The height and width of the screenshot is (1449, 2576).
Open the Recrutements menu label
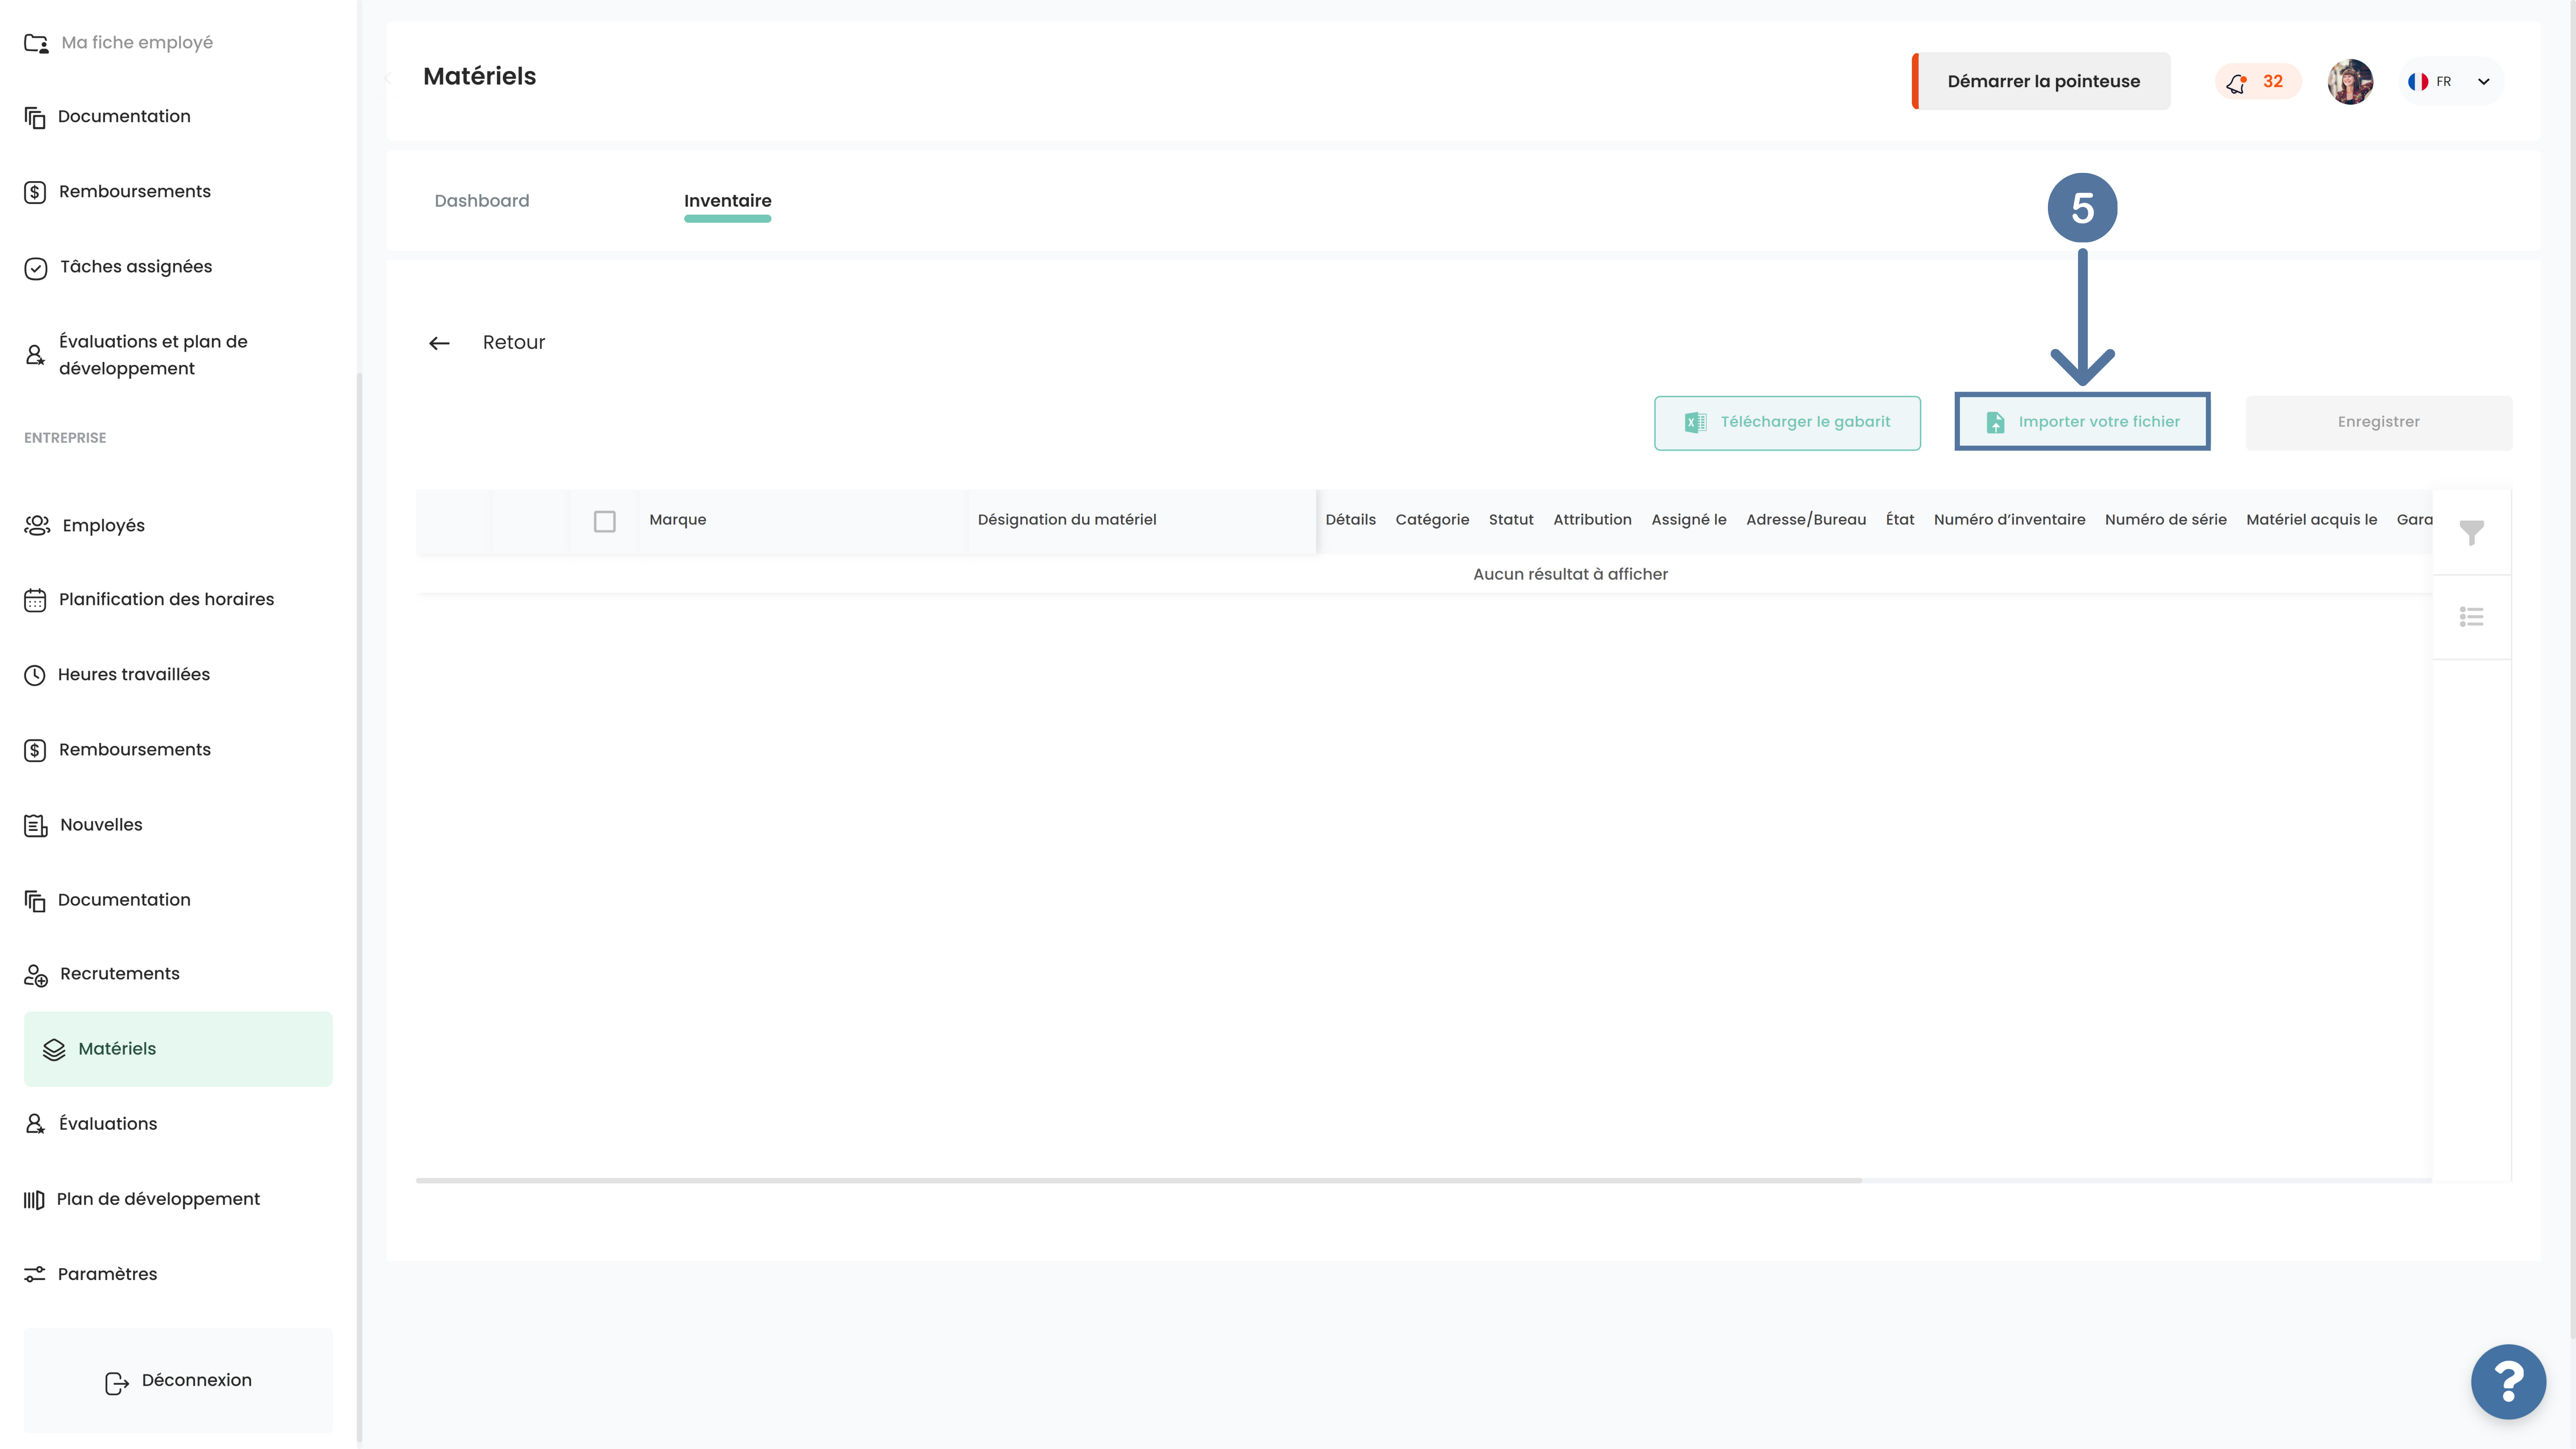pos(120,974)
